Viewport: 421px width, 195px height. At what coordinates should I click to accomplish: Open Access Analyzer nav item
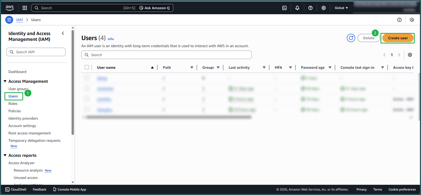22,163
